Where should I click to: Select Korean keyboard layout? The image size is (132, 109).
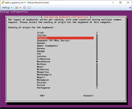tap(41, 48)
